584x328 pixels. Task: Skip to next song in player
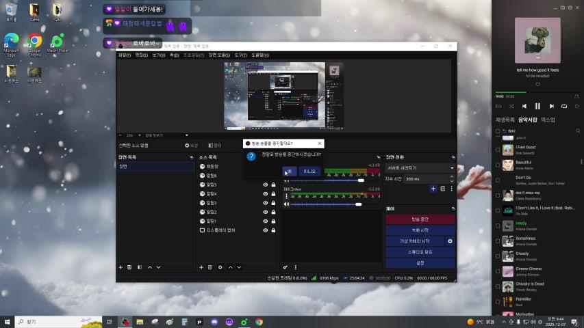pos(550,107)
